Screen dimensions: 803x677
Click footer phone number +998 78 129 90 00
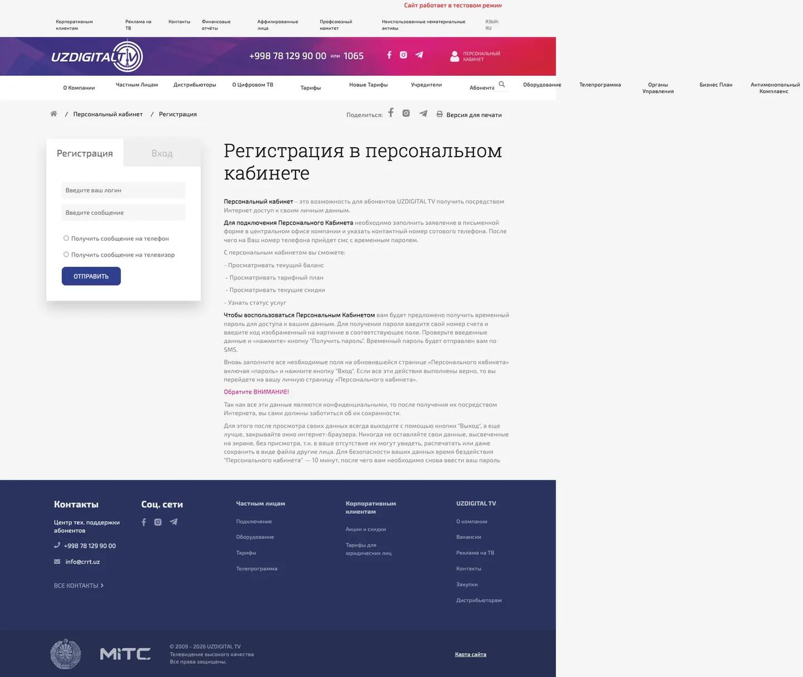[x=90, y=546]
